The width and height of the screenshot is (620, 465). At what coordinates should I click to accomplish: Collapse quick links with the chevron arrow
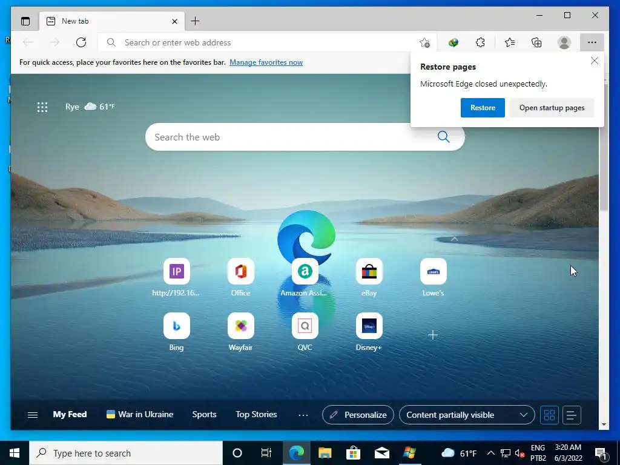click(454, 239)
